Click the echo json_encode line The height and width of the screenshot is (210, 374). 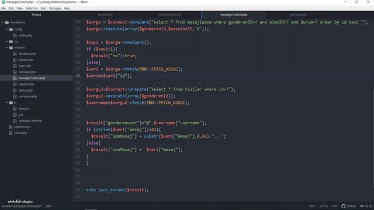[x=117, y=190]
